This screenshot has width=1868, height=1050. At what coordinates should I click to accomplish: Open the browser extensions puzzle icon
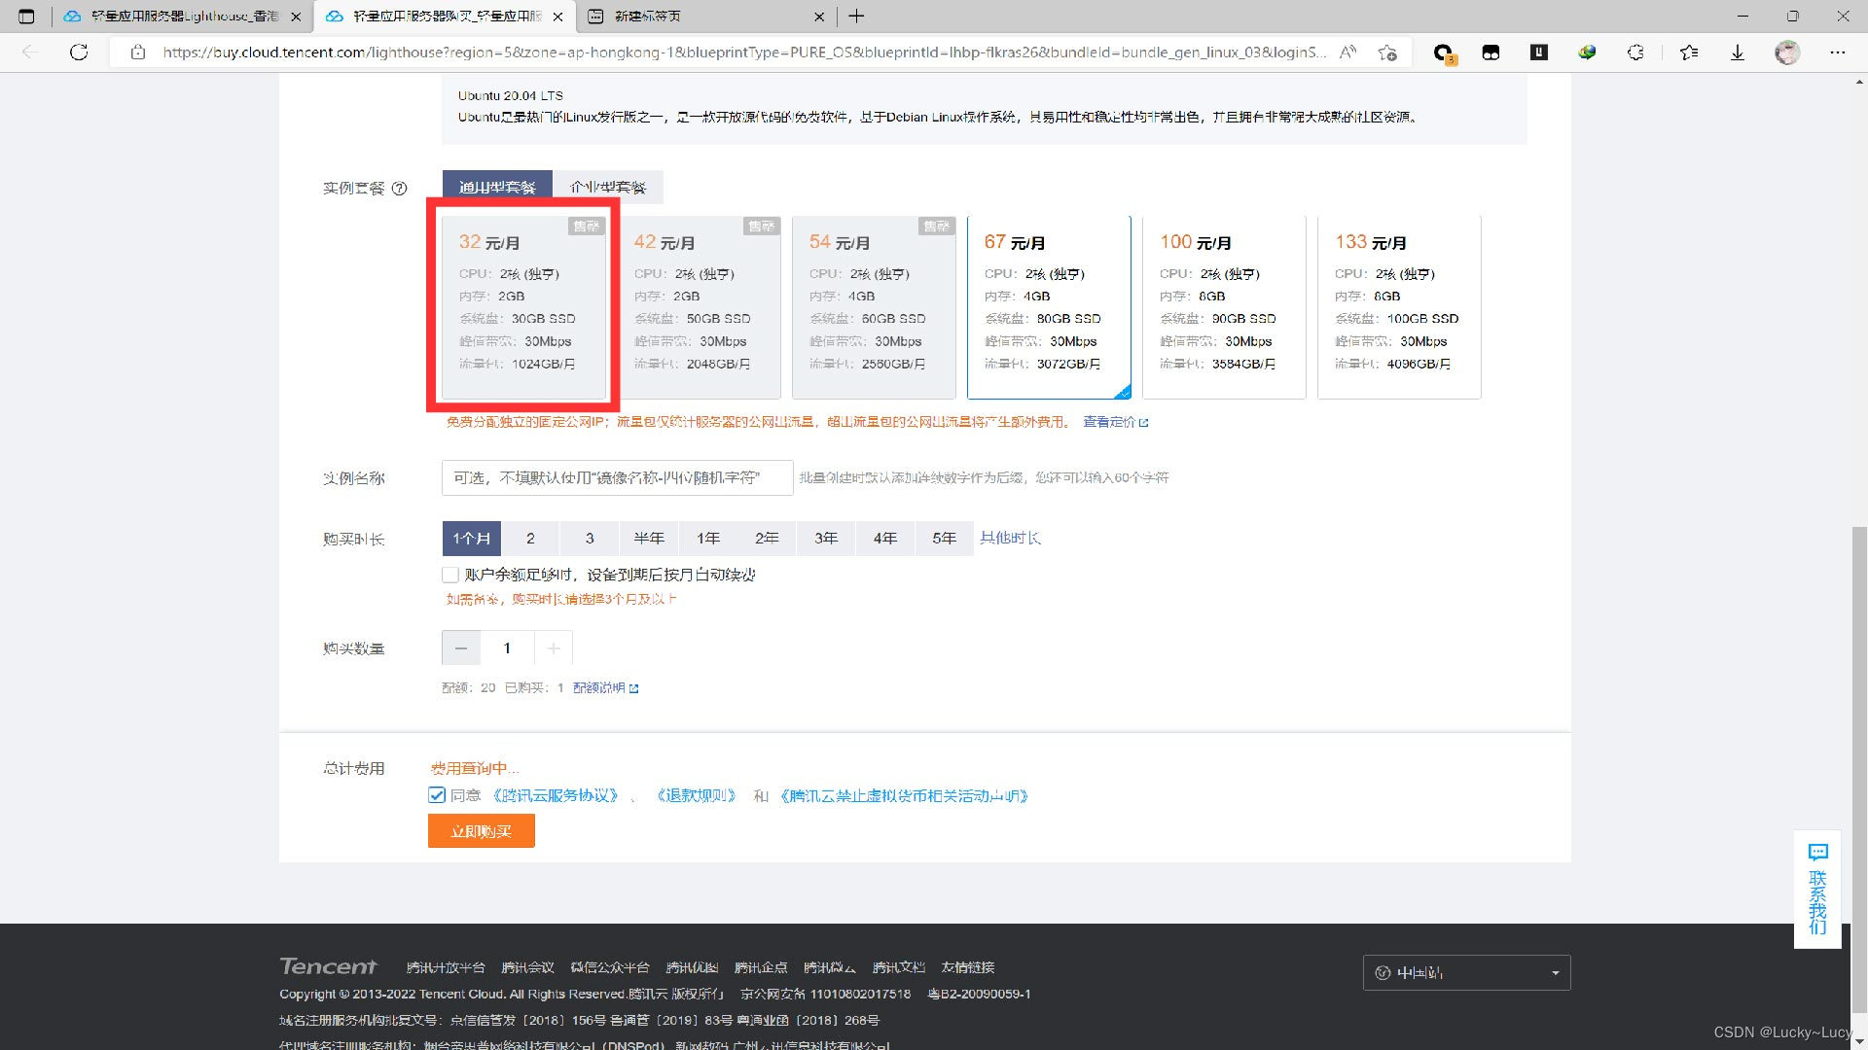(x=1635, y=52)
